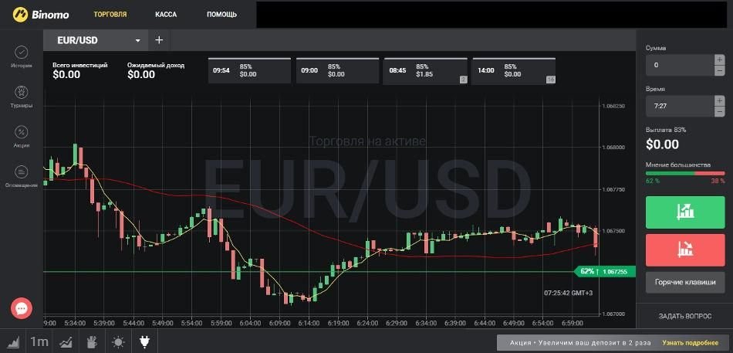Click the plug connection icon
The height and width of the screenshot is (353, 733).
(x=145, y=341)
